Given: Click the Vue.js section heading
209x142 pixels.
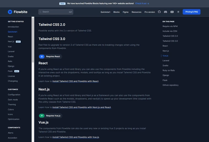Looking at the screenshot, I should [43, 122].
